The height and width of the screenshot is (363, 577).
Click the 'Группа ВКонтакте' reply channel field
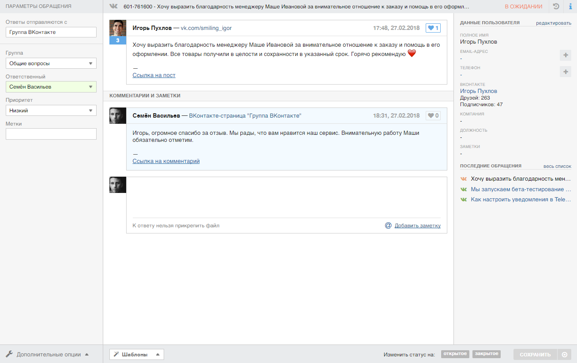coord(51,32)
